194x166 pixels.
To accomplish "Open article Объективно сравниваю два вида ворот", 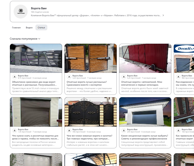I will pos(34,83).
